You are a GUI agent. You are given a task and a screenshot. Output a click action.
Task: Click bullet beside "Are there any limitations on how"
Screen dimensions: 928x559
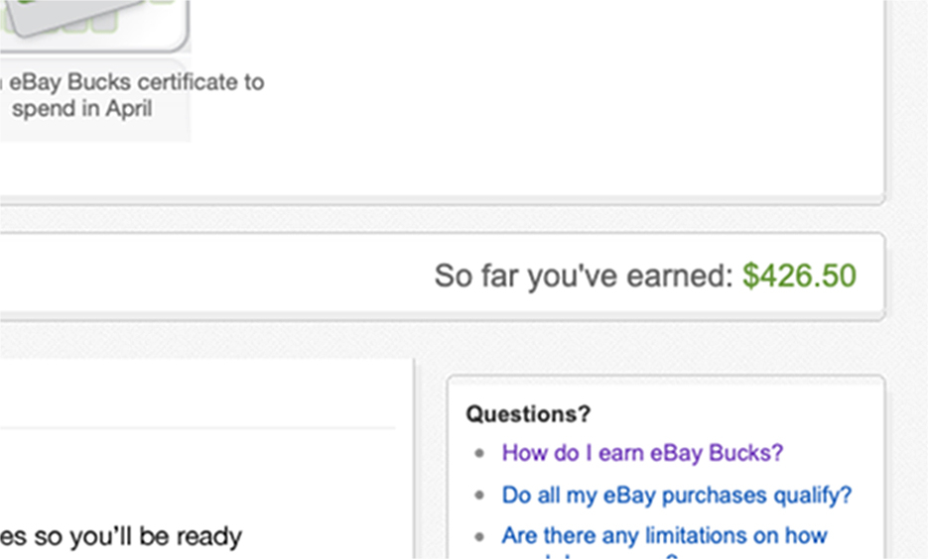pyautogui.click(x=479, y=536)
